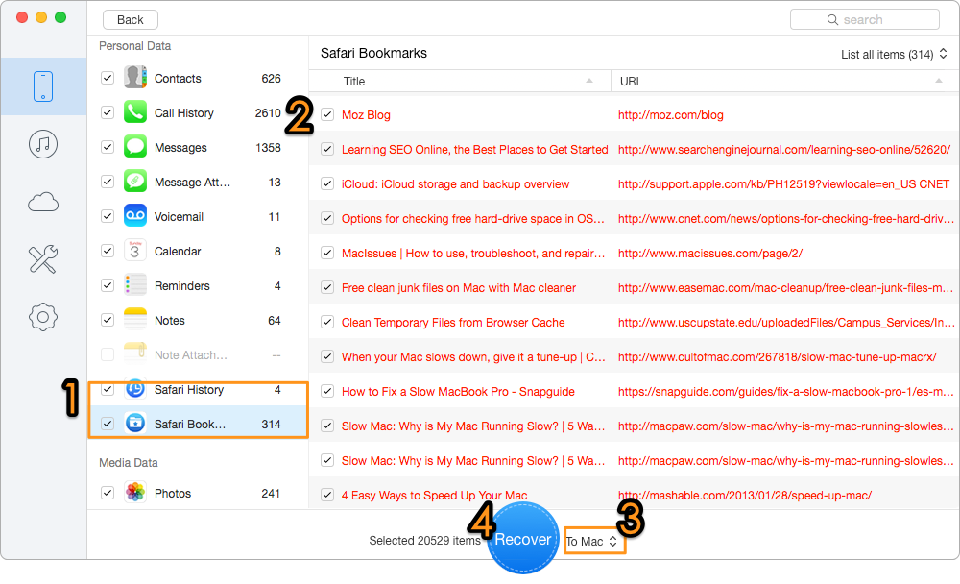
Task: Uncheck the Notes checkbox
Action: 108,320
